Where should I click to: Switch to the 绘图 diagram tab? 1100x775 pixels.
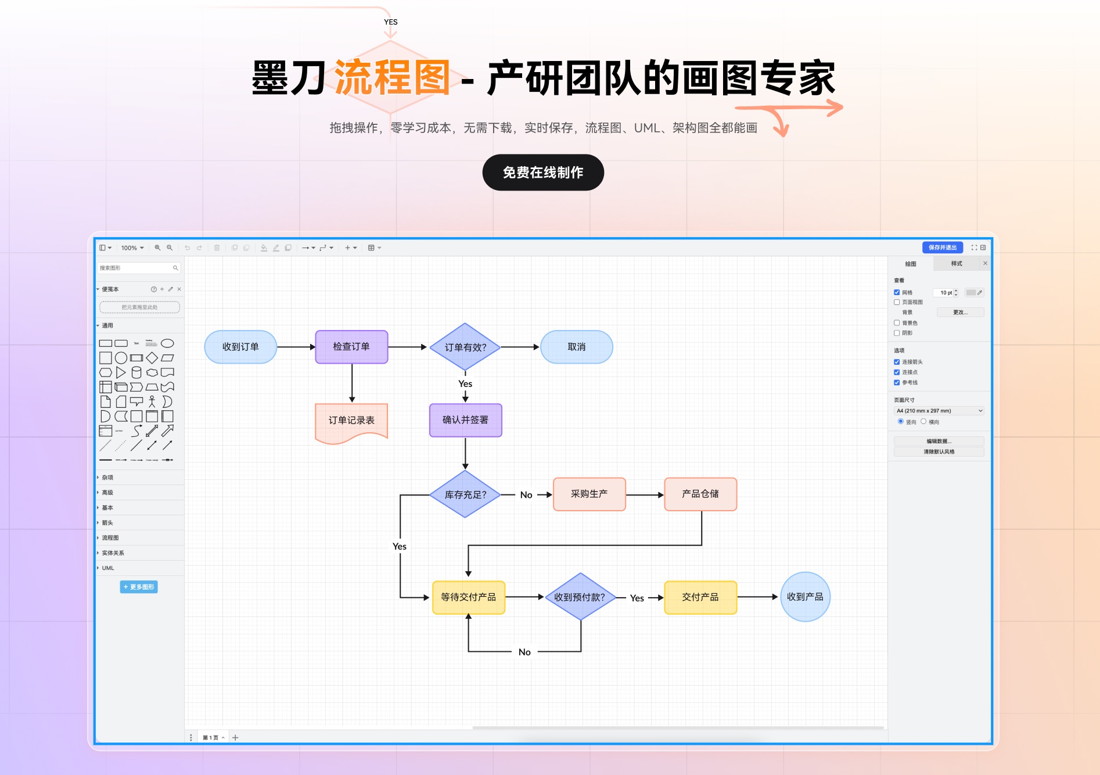click(x=911, y=264)
